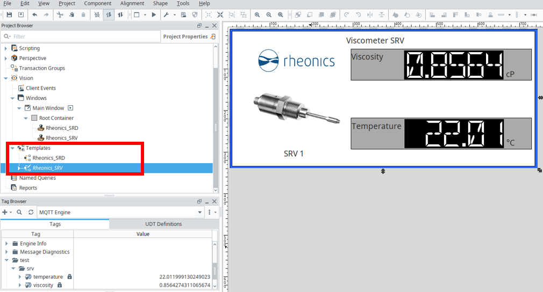Collapse the Vision tree node
Screen dimensions: 543x292
5,78
